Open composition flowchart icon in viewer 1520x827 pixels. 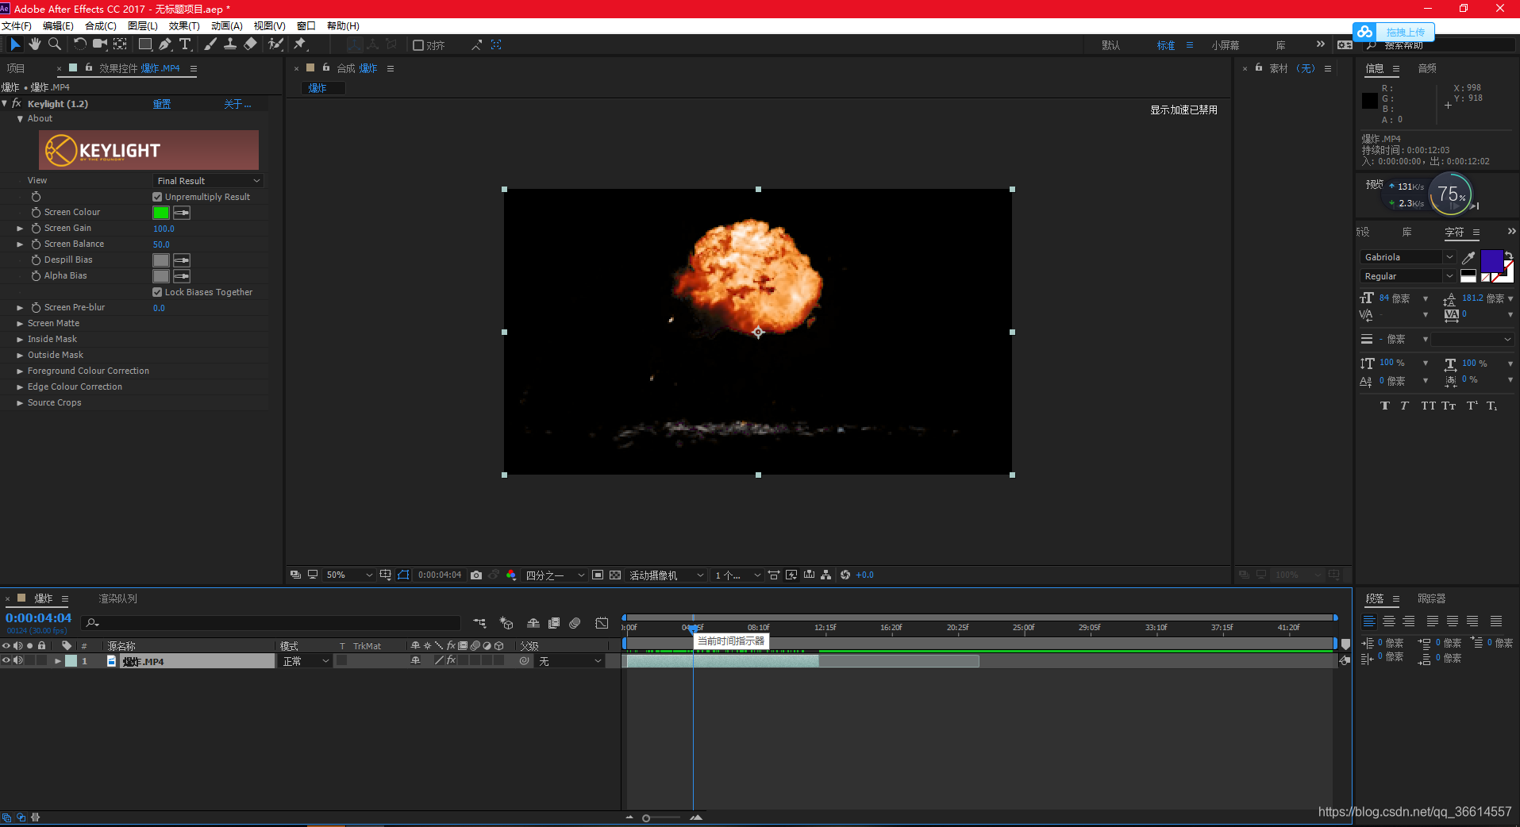[826, 575]
